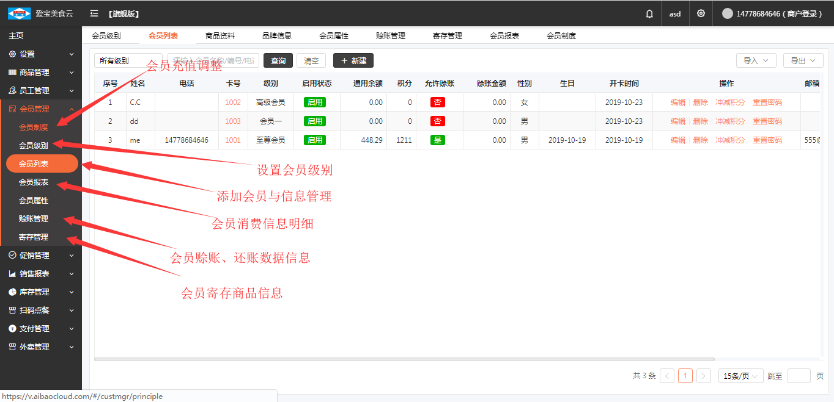The image size is (834, 402).
Task: Open the settings gear in top bar
Action: coord(701,13)
